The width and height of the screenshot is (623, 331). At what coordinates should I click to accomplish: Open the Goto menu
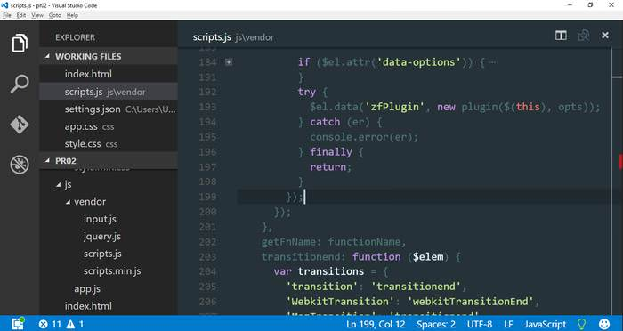tap(55, 15)
